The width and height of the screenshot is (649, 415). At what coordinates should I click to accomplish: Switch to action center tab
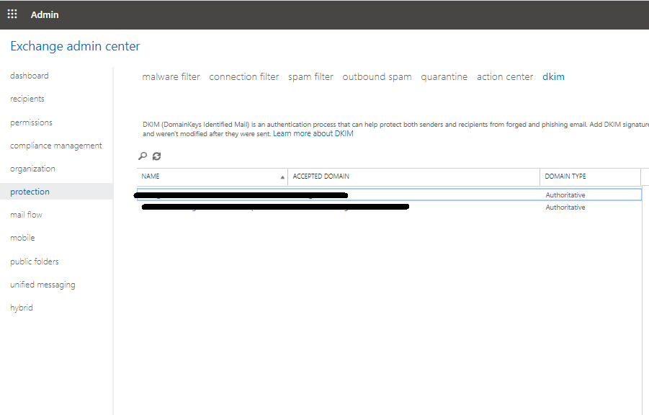pos(505,76)
